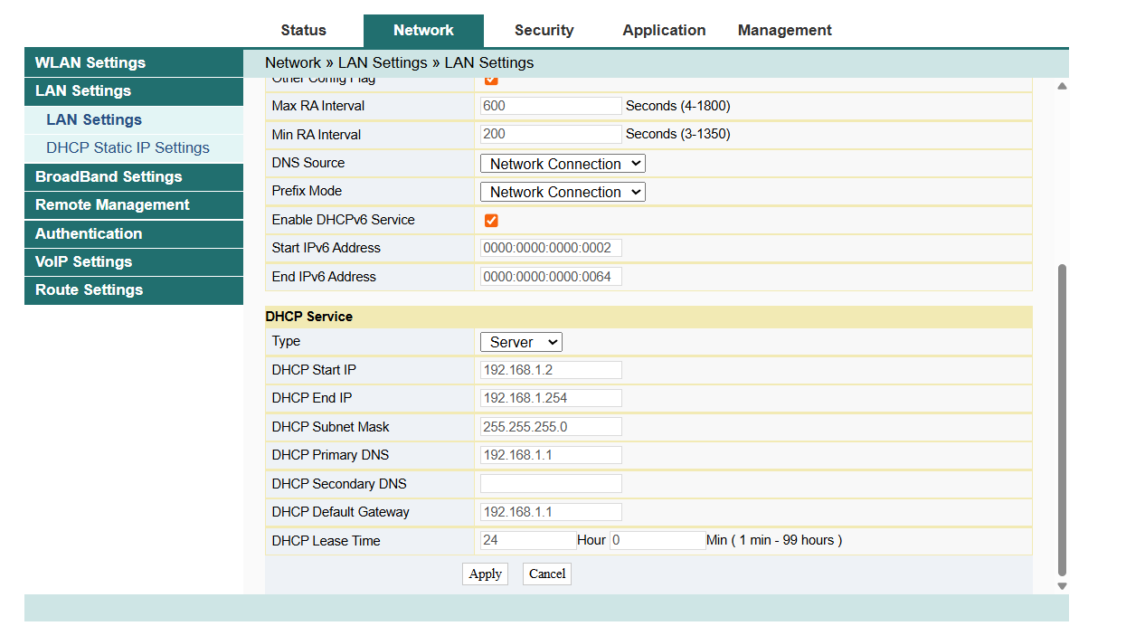Click the Apply button
Screen dimensions: 1145x626
coord(485,574)
